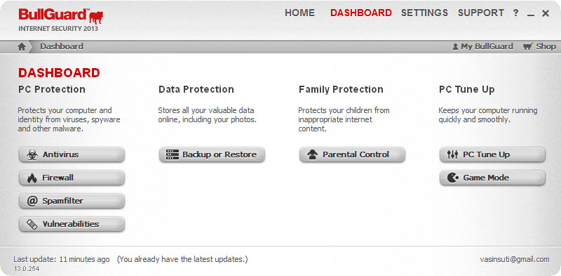Click the home icon in breadcrumb bar
561x276 pixels.
(x=22, y=46)
